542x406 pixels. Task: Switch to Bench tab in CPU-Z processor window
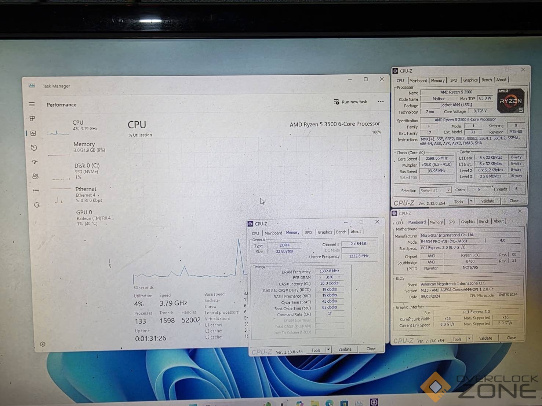pos(487,80)
